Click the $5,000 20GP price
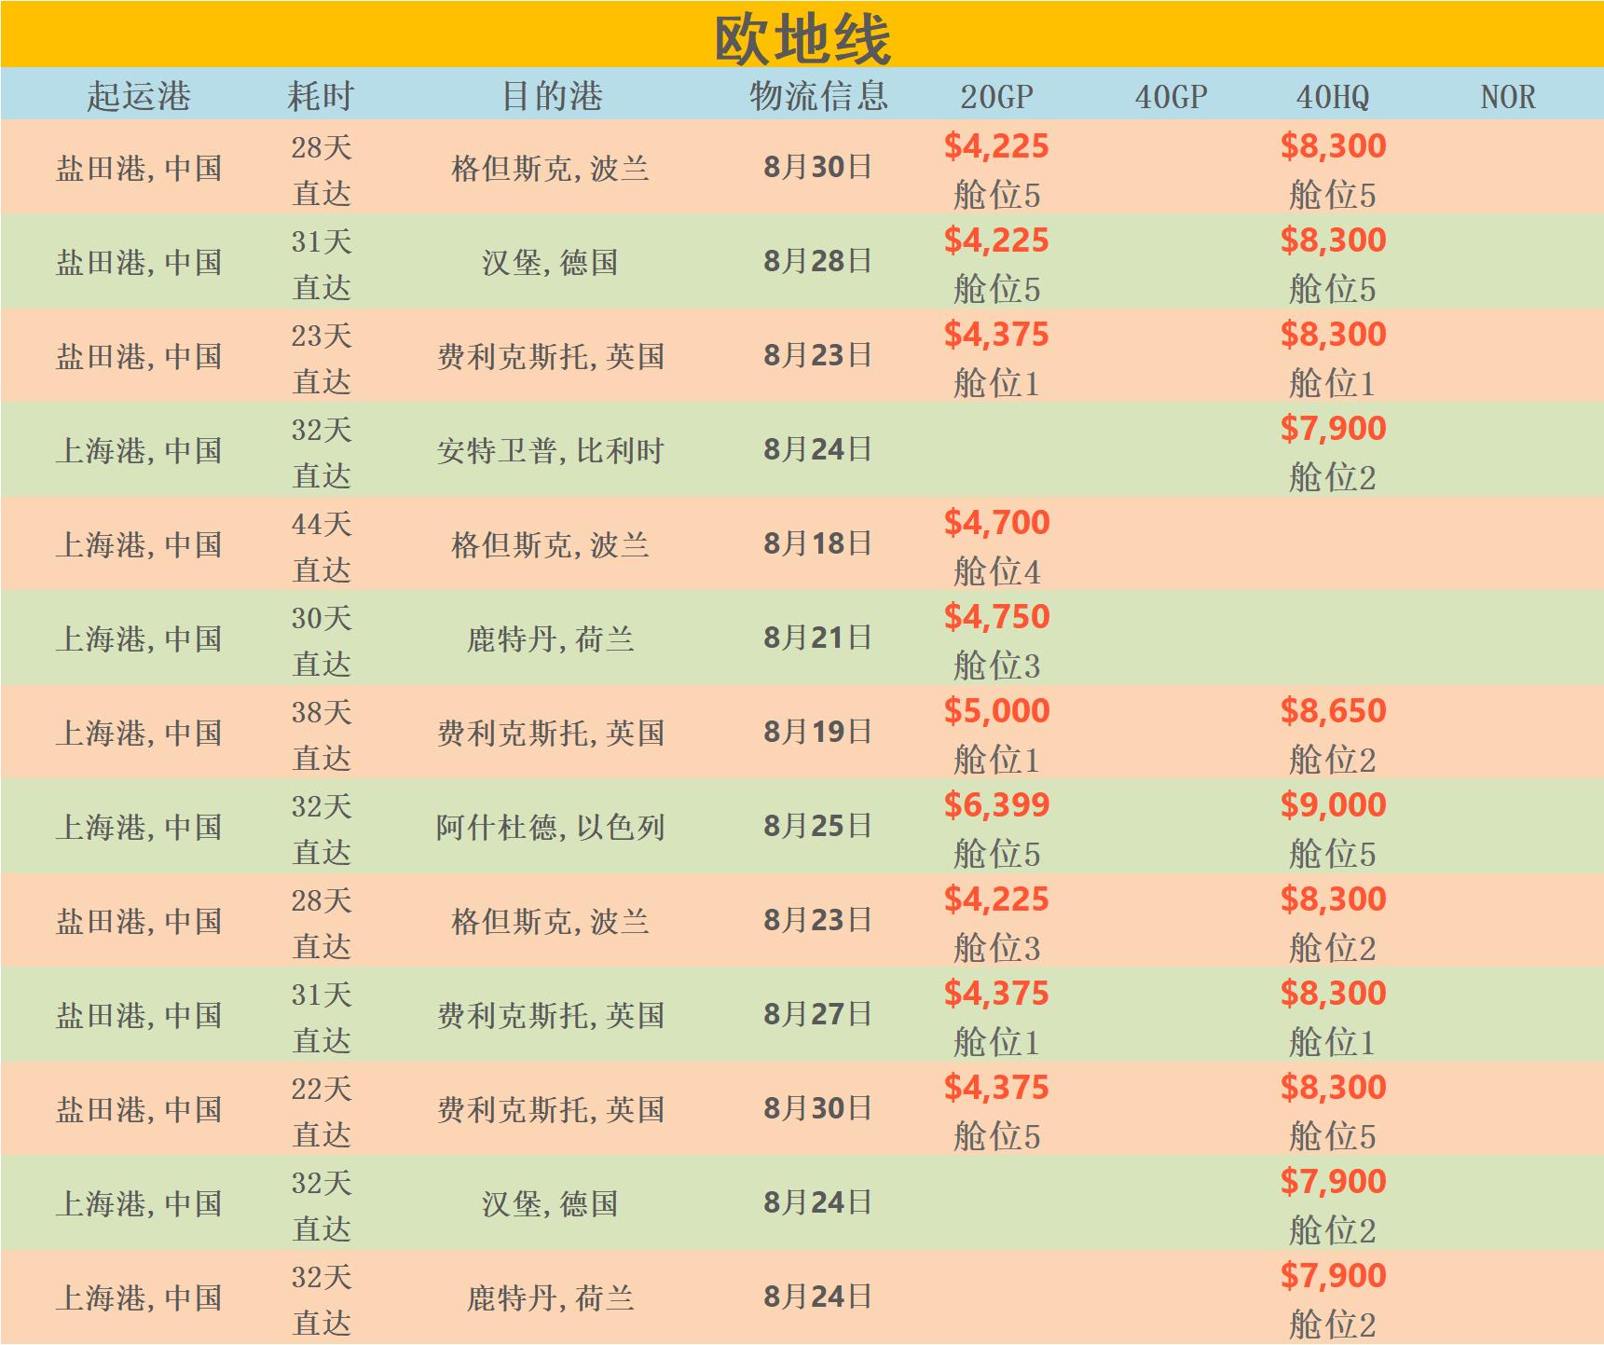The width and height of the screenshot is (1604, 1345). [996, 711]
